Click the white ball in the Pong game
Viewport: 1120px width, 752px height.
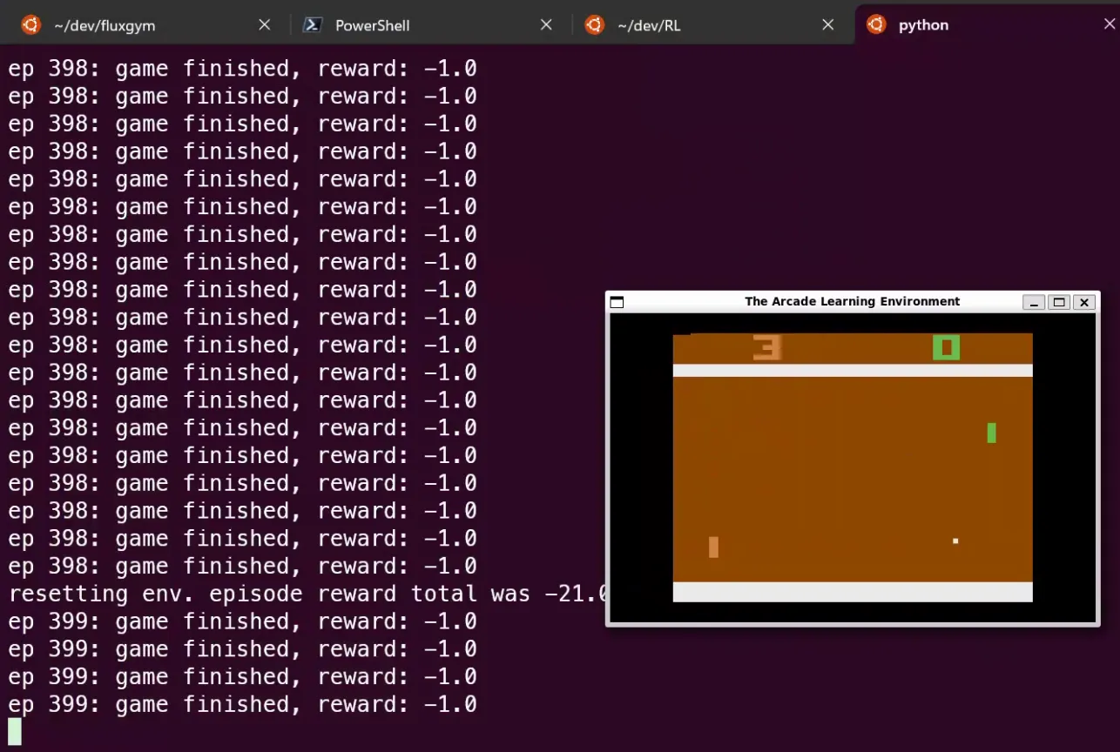click(x=955, y=541)
